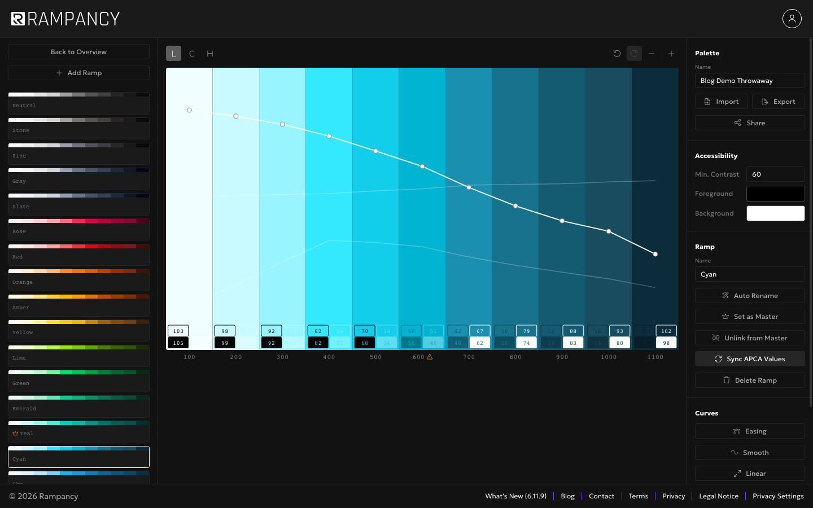Viewport: 813px width, 508px height.
Task: Select the Emerald ramp
Action: tap(78, 406)
